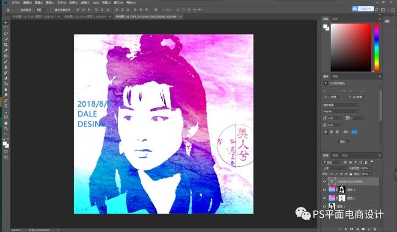
Task: Click the Properties panel vertical scrollbar
Action: (380, 105)
